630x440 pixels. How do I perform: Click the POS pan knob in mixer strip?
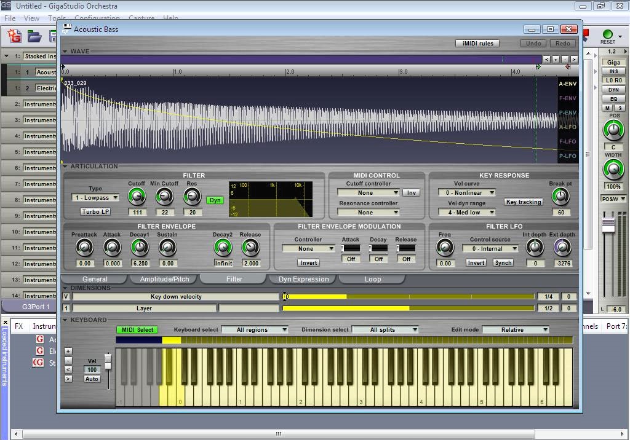click(x=613, y=130)
